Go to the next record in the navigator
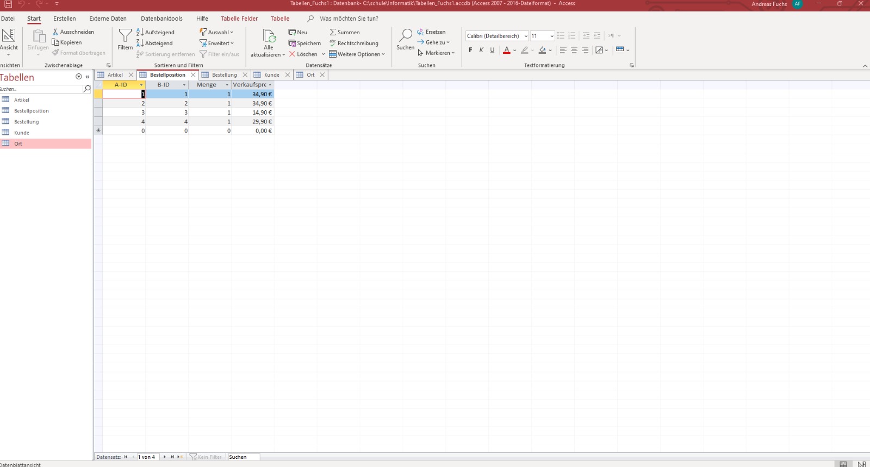870x467 pixels. (x=165, y=457)
